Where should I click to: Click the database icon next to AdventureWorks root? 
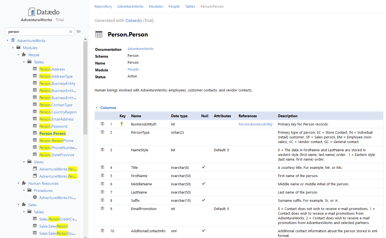pyautogui.click(x=13, y=40)
